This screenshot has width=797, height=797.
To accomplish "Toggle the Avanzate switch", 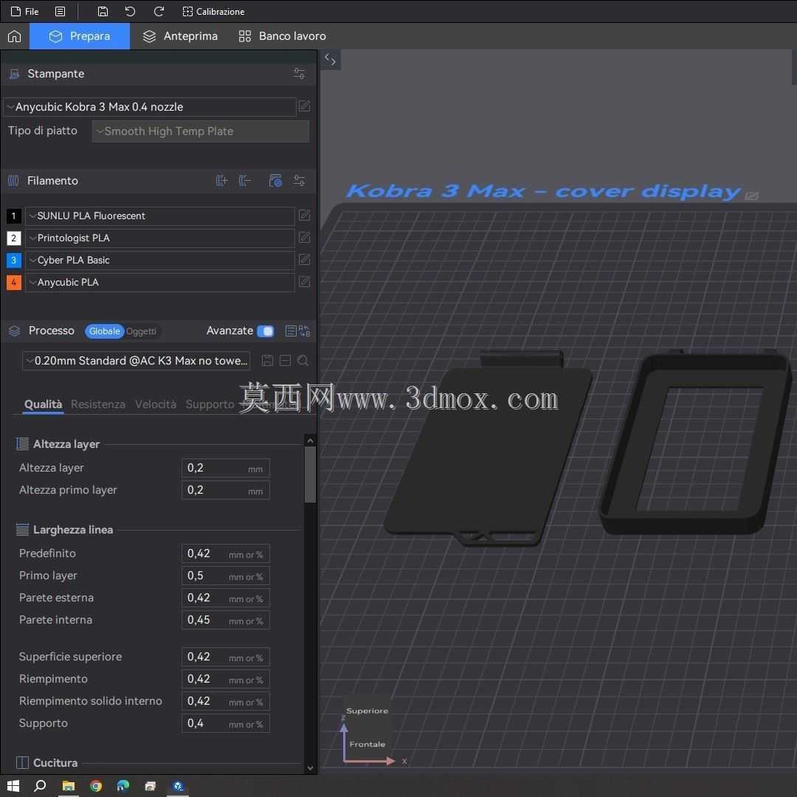I will 266,331.
